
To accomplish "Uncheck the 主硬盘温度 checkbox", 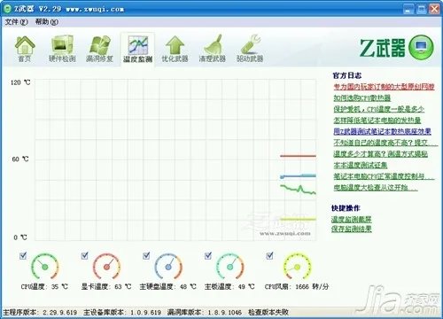I will [x=146, y=255].
